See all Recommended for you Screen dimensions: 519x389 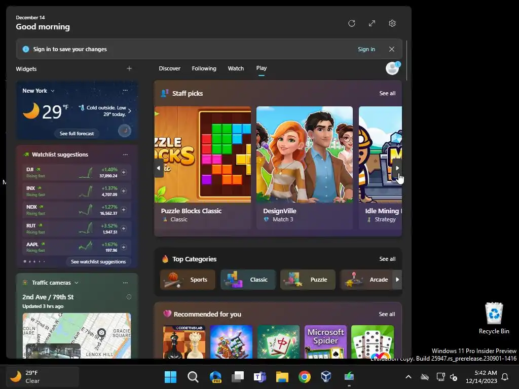pos(387,314)
